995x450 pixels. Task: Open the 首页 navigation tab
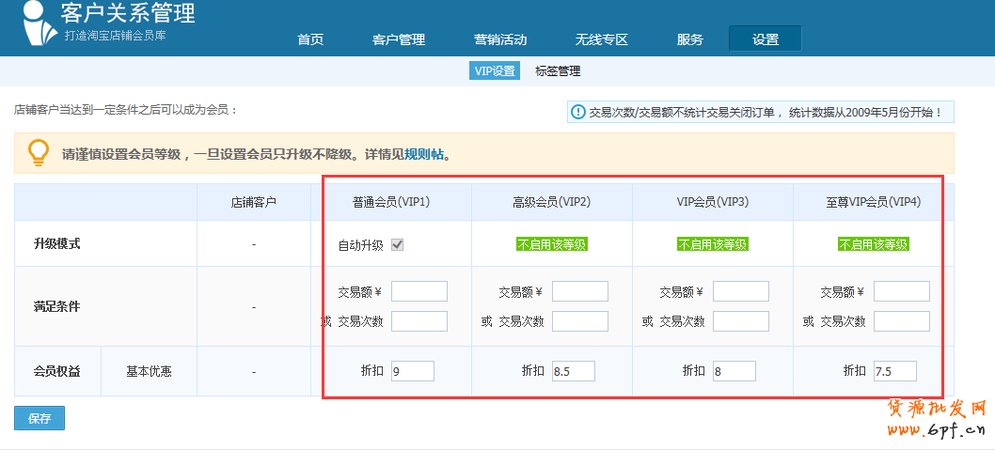[310, 39]
